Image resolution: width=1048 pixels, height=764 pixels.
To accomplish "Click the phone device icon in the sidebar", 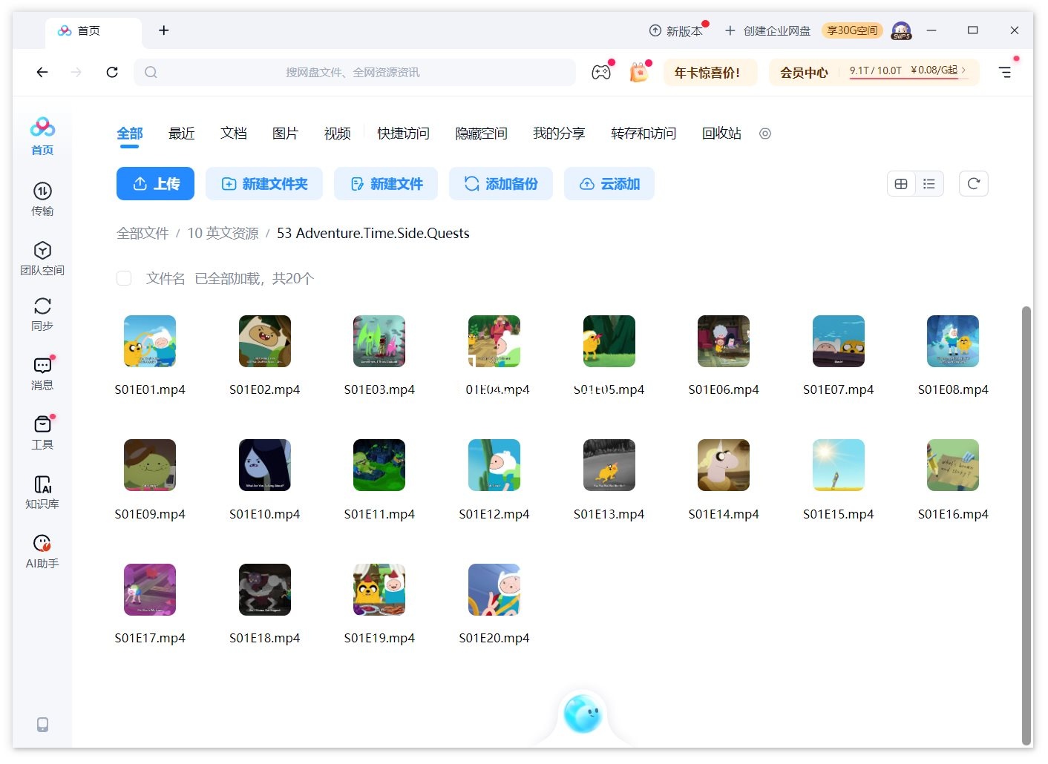I will (x=42, y=725).
